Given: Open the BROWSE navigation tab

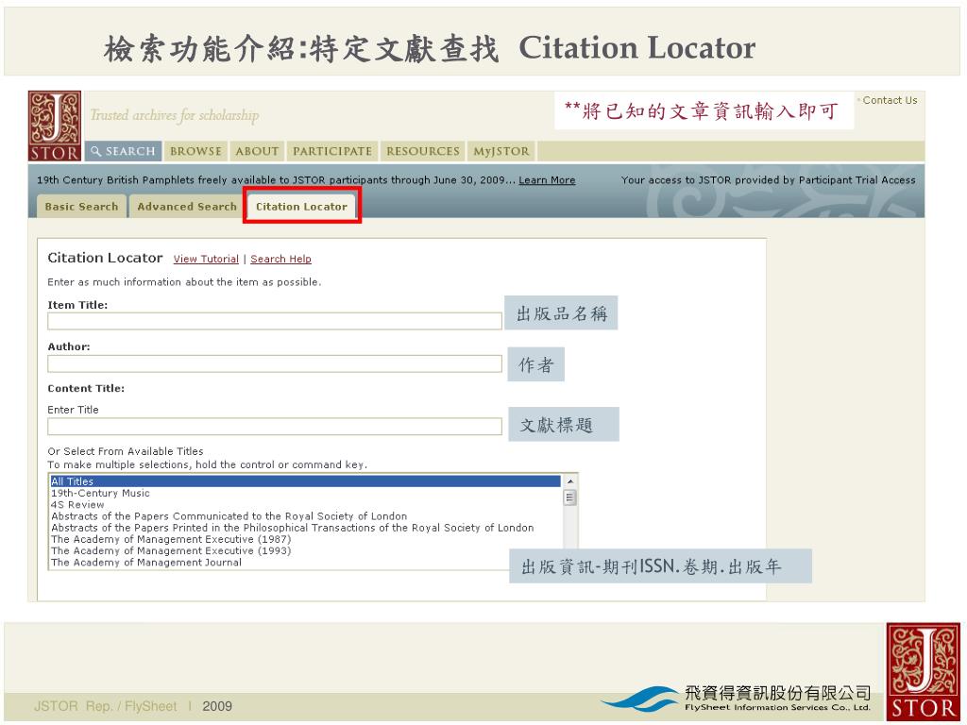Looking at the screenshot, I should pos(195,151).
